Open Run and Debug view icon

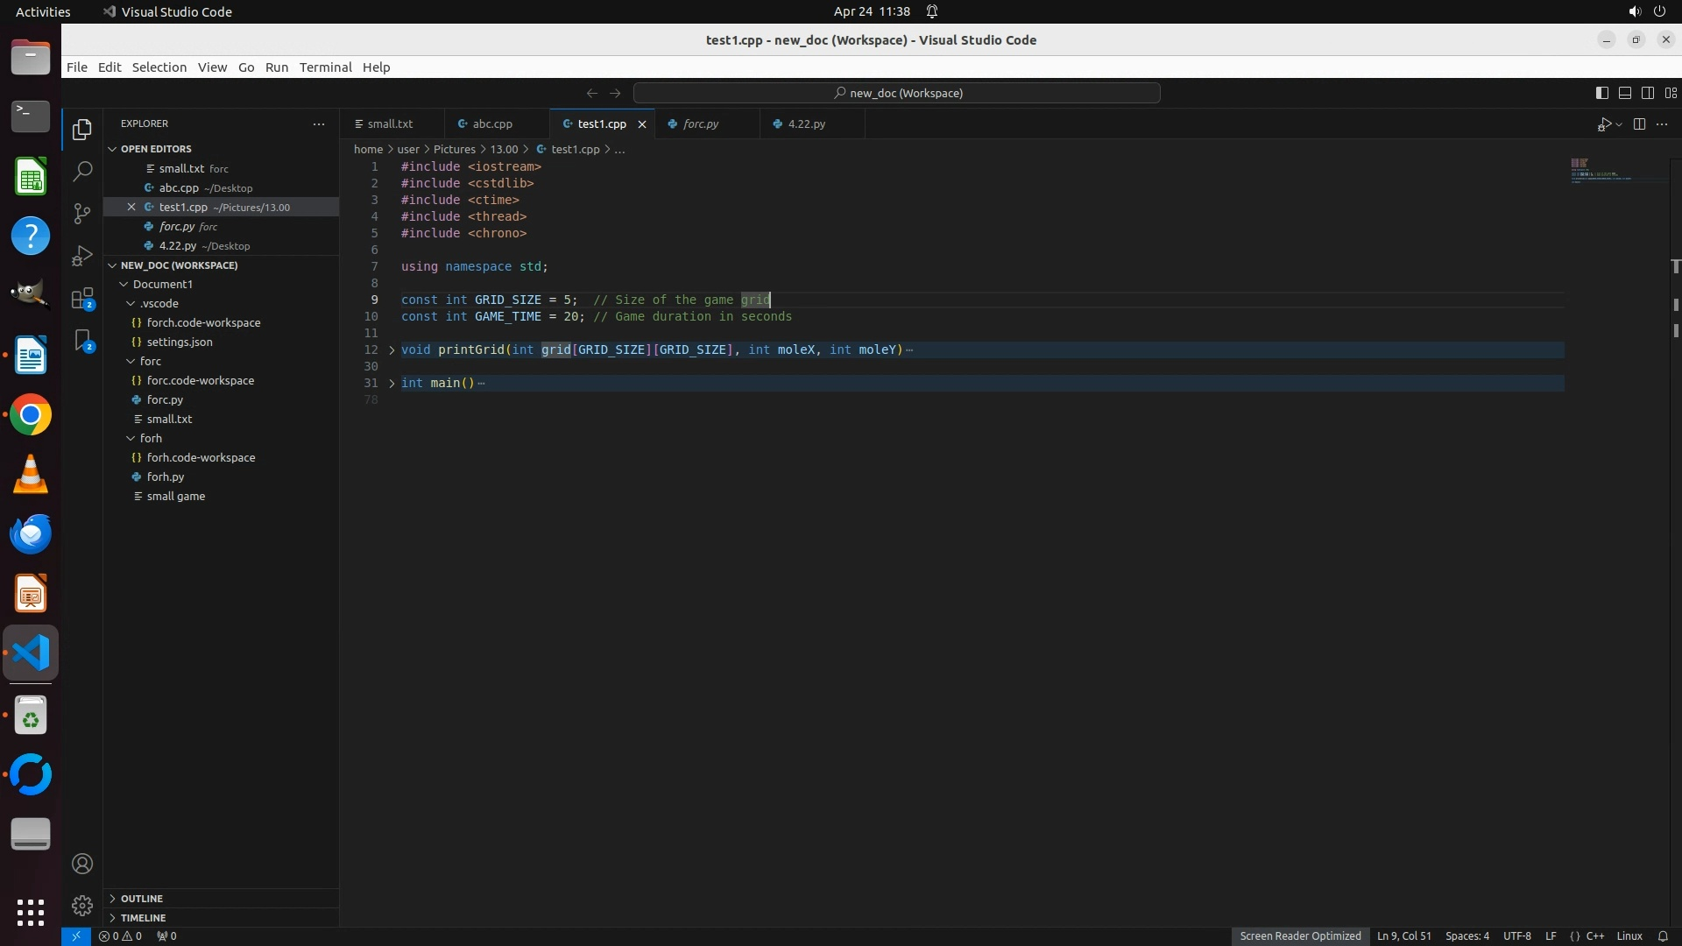click(x=82, y=256)
